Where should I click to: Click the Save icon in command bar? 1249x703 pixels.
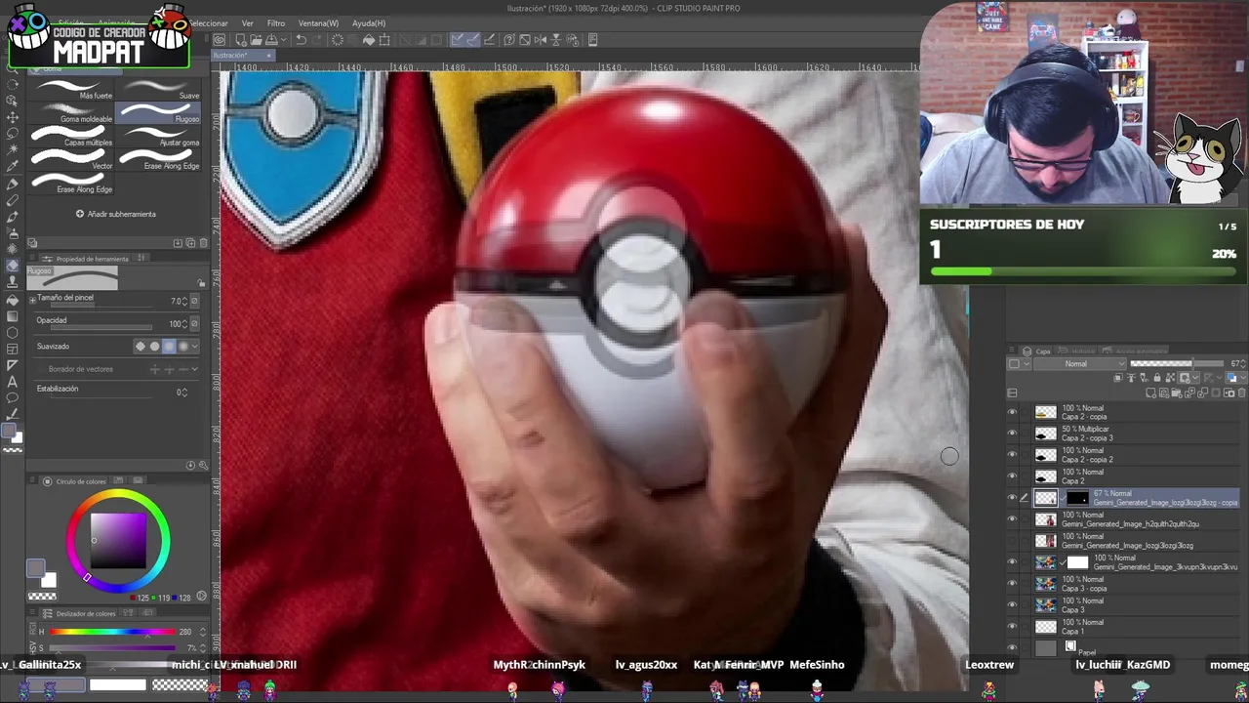click(270, 40)
